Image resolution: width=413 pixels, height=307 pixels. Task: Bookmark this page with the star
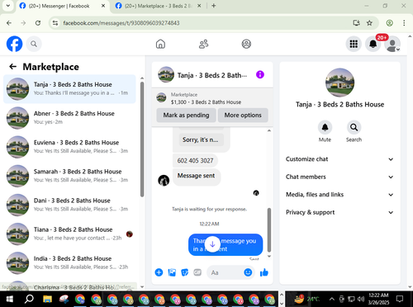369,23
